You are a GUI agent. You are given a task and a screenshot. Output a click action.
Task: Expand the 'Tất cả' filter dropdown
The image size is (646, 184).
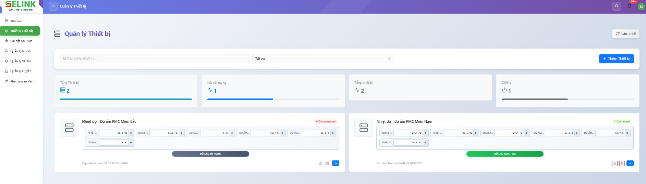click(322, 59)
